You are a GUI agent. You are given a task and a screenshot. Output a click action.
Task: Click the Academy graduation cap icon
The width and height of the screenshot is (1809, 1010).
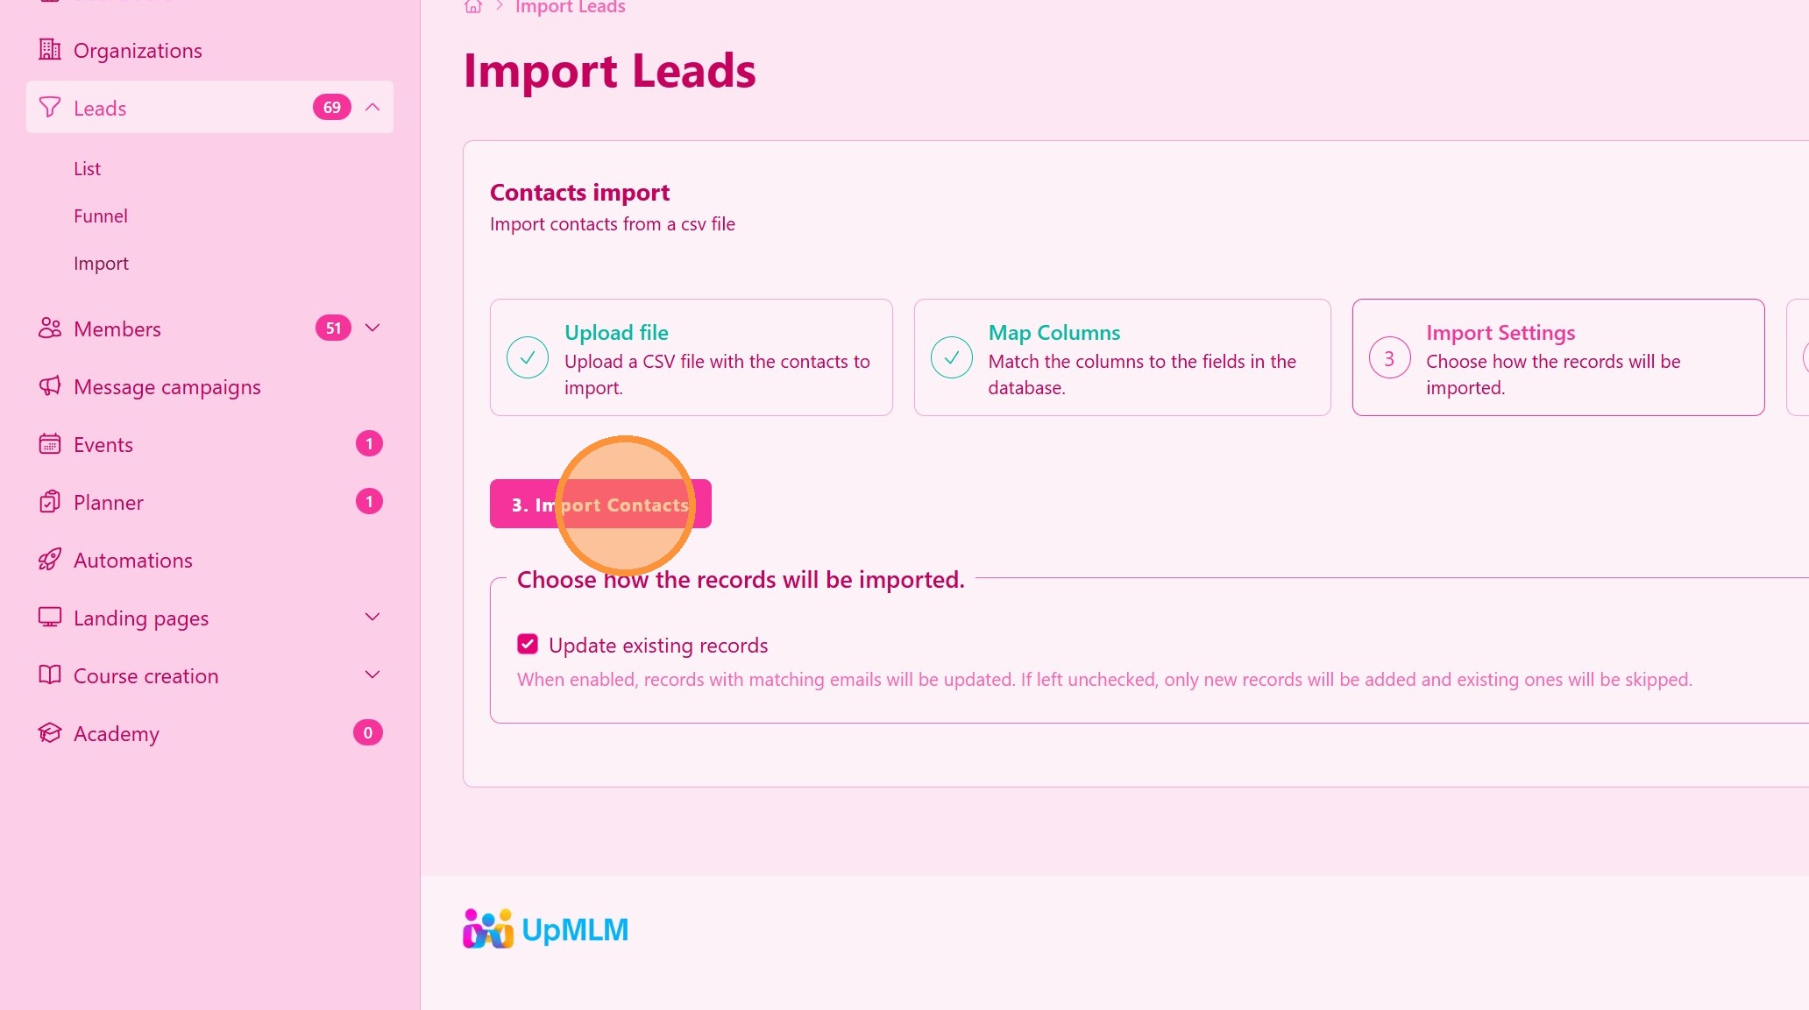[x=50, y=733]
